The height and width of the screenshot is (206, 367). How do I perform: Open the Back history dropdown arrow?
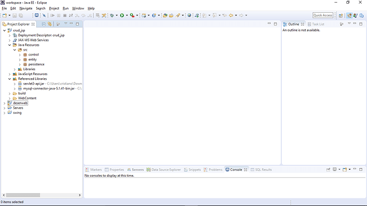pyautogui.click(x=236, y=15)
